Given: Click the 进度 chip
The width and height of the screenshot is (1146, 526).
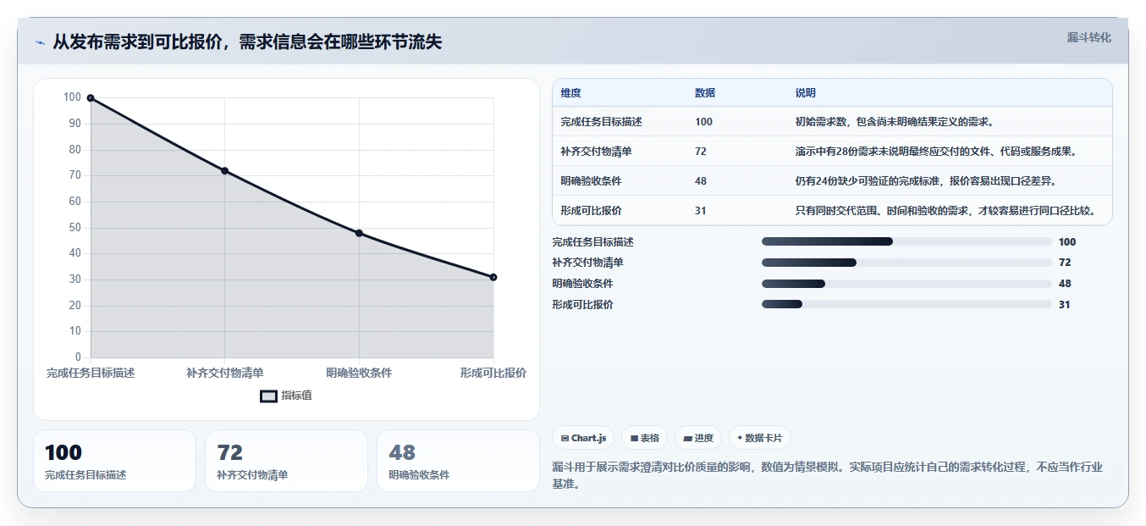Looking at the screenshot, I should pyautogui.click(x=698, y=438).
